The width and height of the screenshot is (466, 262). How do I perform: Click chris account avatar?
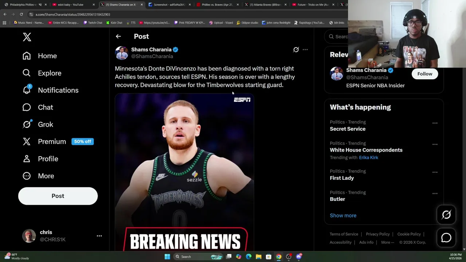pyautogui.click(x=29, y=236)
